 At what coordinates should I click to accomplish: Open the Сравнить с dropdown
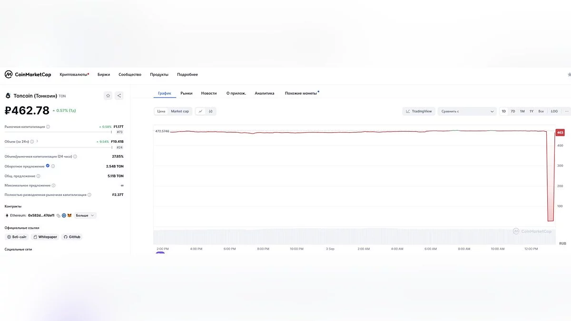(x=467, y=111)
